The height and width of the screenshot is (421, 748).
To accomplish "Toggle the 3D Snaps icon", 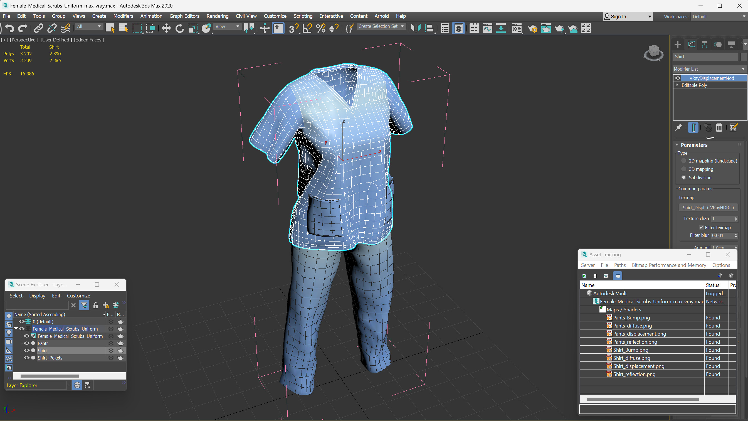I will 293,28.
